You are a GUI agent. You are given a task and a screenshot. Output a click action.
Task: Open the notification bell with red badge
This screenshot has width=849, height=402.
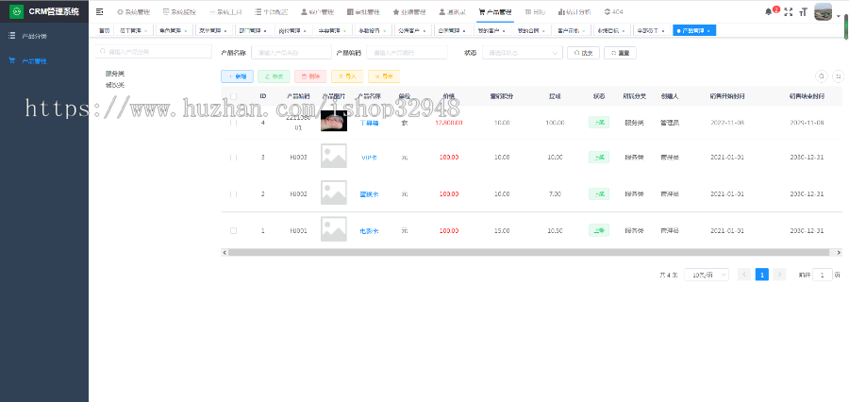pyautogui.click(x=768, y=11)
